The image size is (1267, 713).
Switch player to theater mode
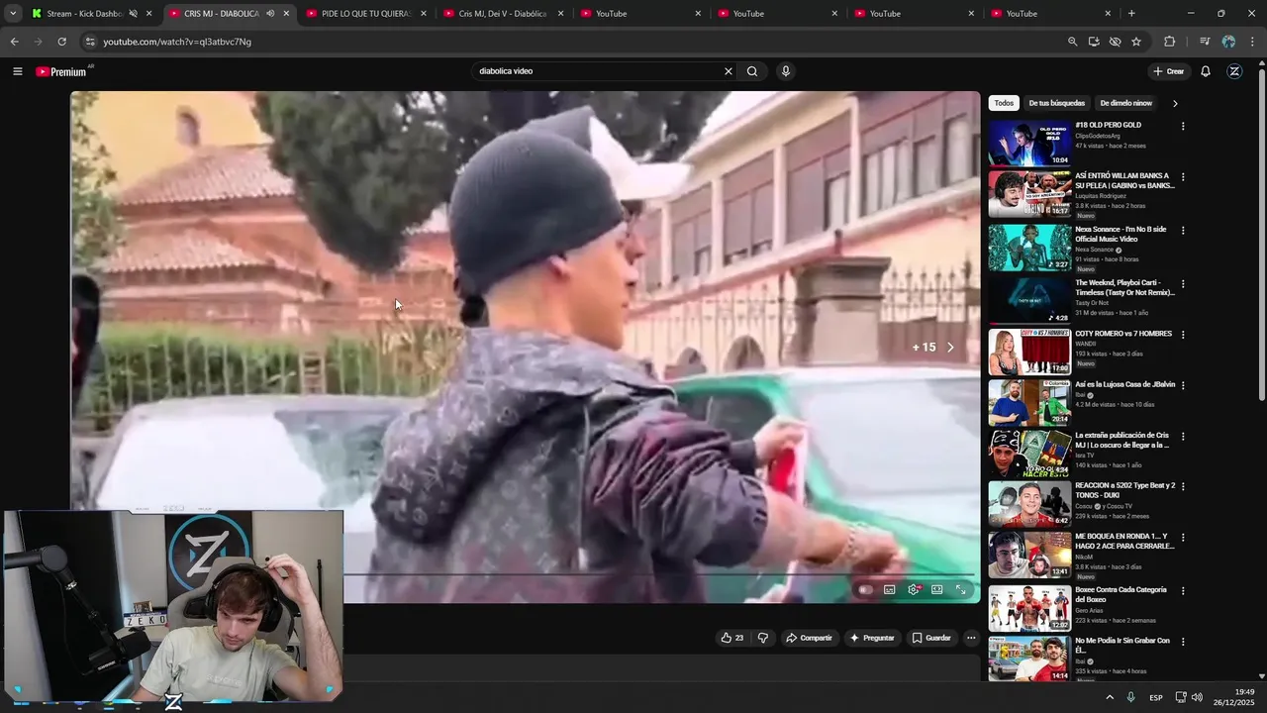click(937, 589)
